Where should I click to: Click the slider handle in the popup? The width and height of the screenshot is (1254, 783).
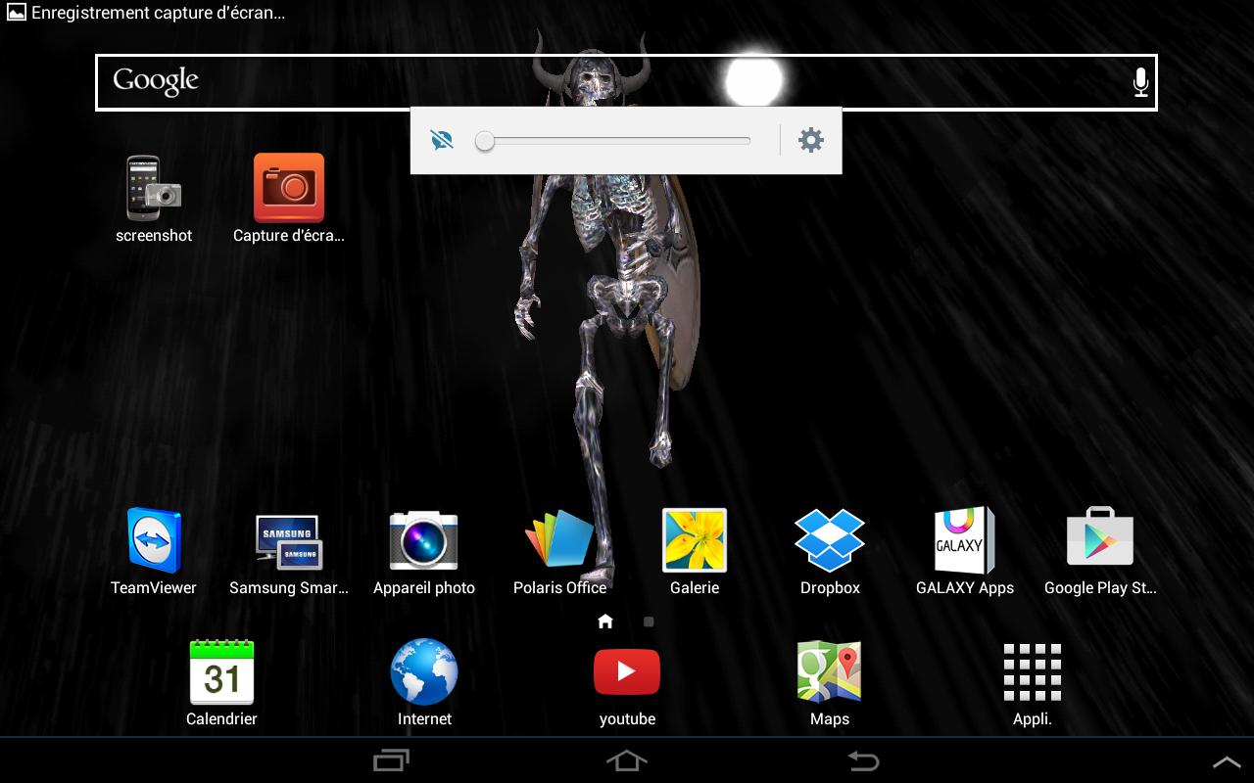[x=485, y=142]
